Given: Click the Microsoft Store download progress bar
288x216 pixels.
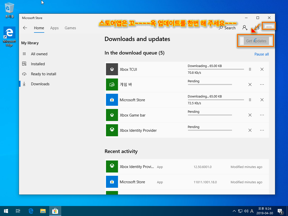Looking at the screenshot, I should (216, 100).
